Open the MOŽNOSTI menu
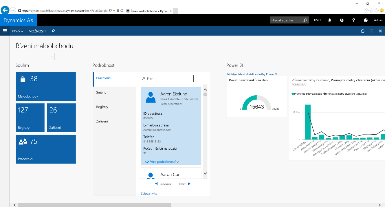Screen dimensions: 385x207 [x=37, y=31]
